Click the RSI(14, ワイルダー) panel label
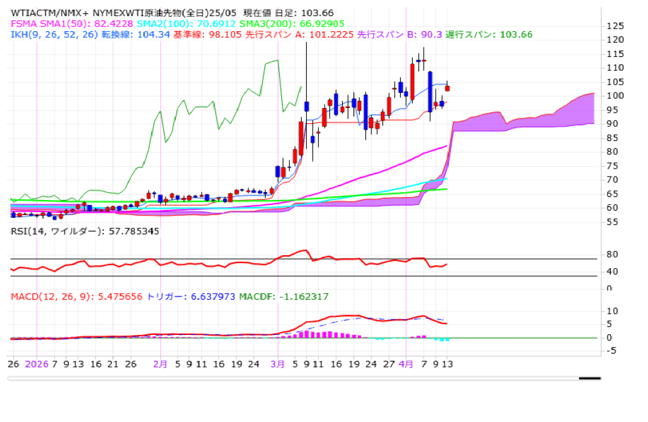 (85, 231)
